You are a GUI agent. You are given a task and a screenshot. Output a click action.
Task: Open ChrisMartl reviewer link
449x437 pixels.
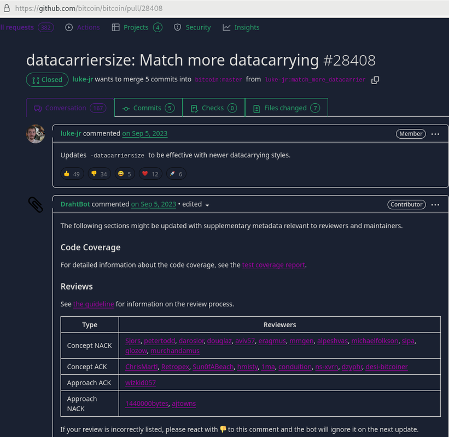coord(142,367)
